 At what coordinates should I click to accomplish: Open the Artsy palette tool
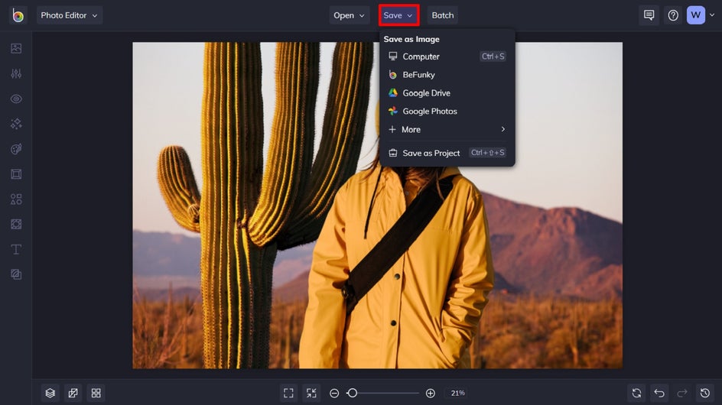click(x=16, y=149)
